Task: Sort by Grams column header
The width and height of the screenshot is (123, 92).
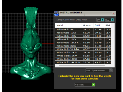Action: coord(88,25)
